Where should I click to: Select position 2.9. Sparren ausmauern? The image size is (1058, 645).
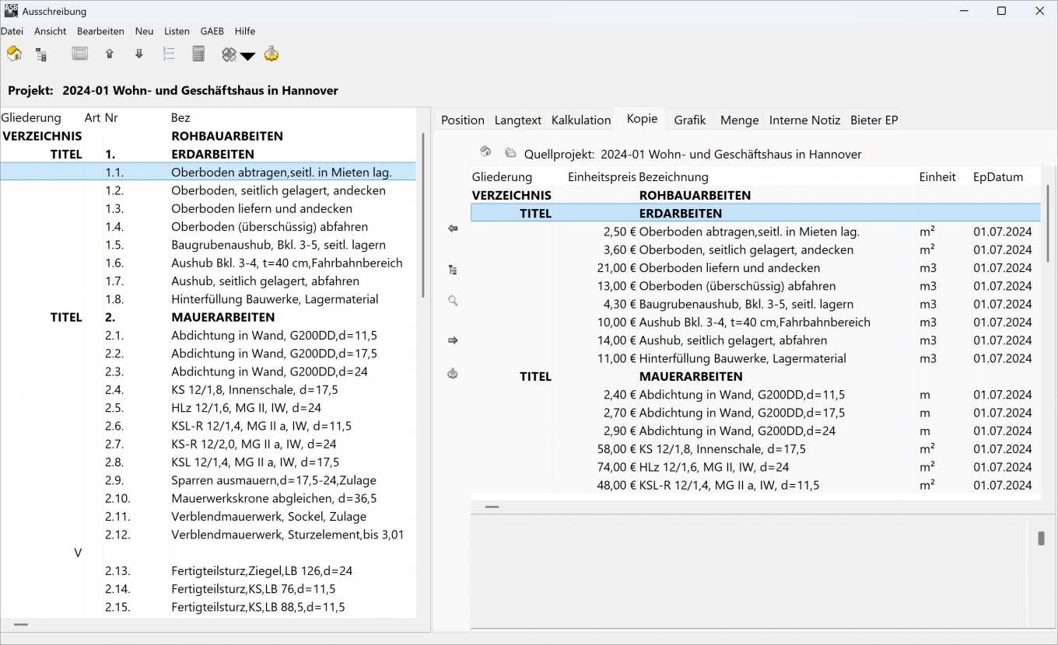click(208, 480)
